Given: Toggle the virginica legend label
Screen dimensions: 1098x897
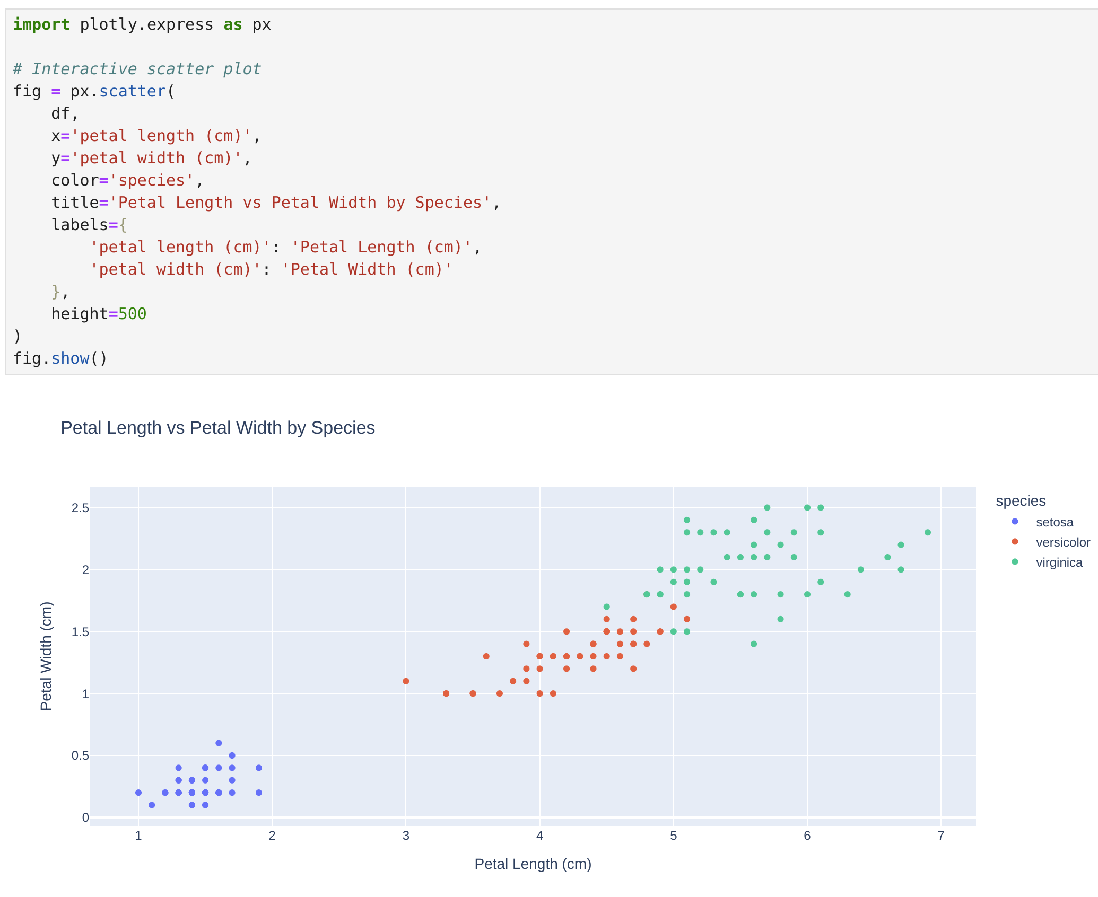Looking at the screenshot, I should point(1059,562).
